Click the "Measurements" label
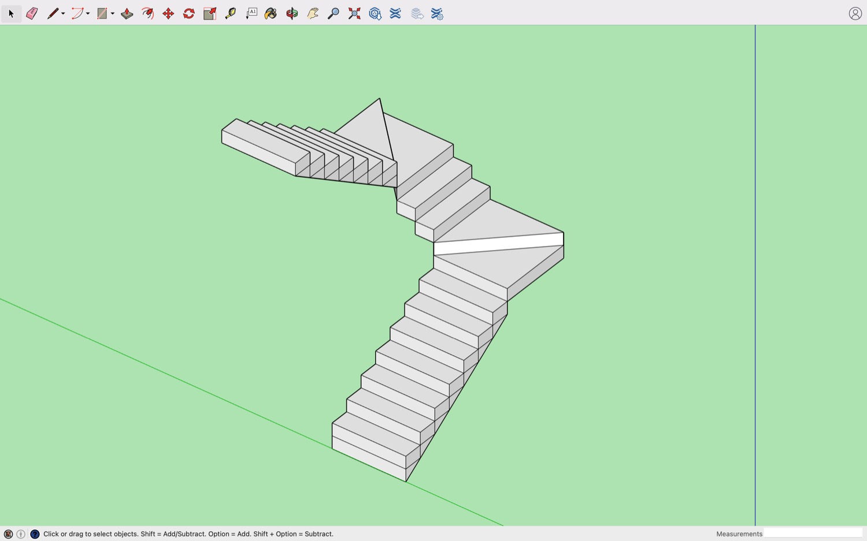The height and width of the screenshot is (541, 867). [739, 534]
